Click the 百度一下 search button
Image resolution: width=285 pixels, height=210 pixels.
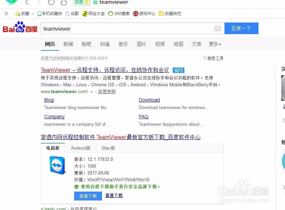point(241,29)
